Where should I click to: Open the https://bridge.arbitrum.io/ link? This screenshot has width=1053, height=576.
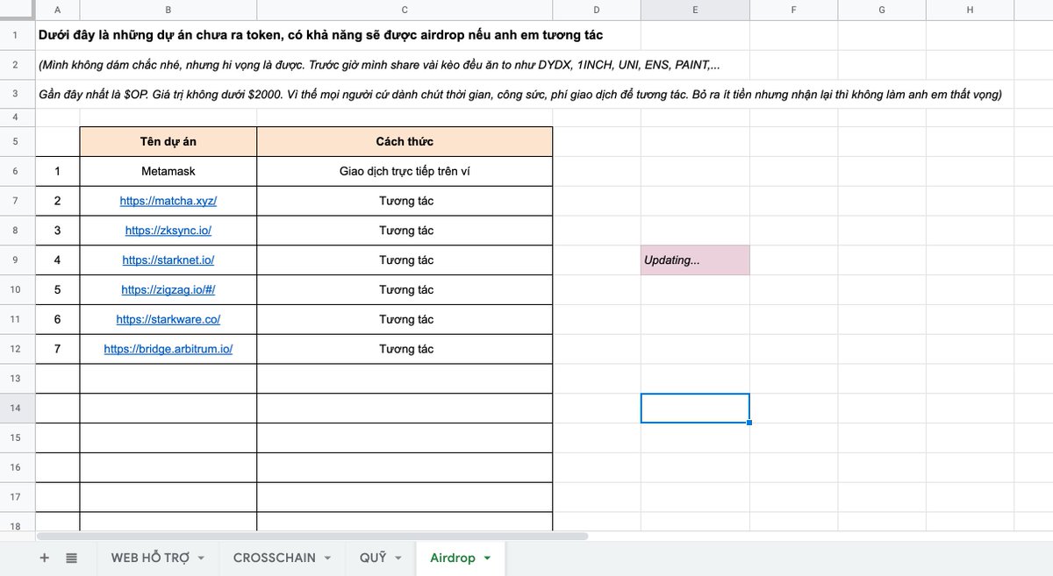168,349
